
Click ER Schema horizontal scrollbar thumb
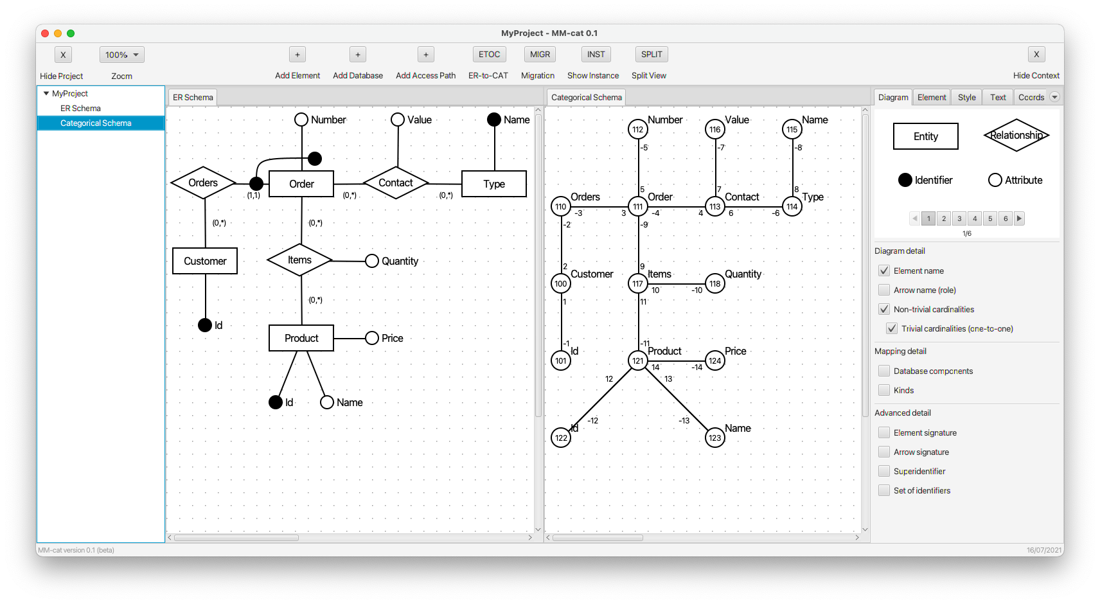[236, 538]
